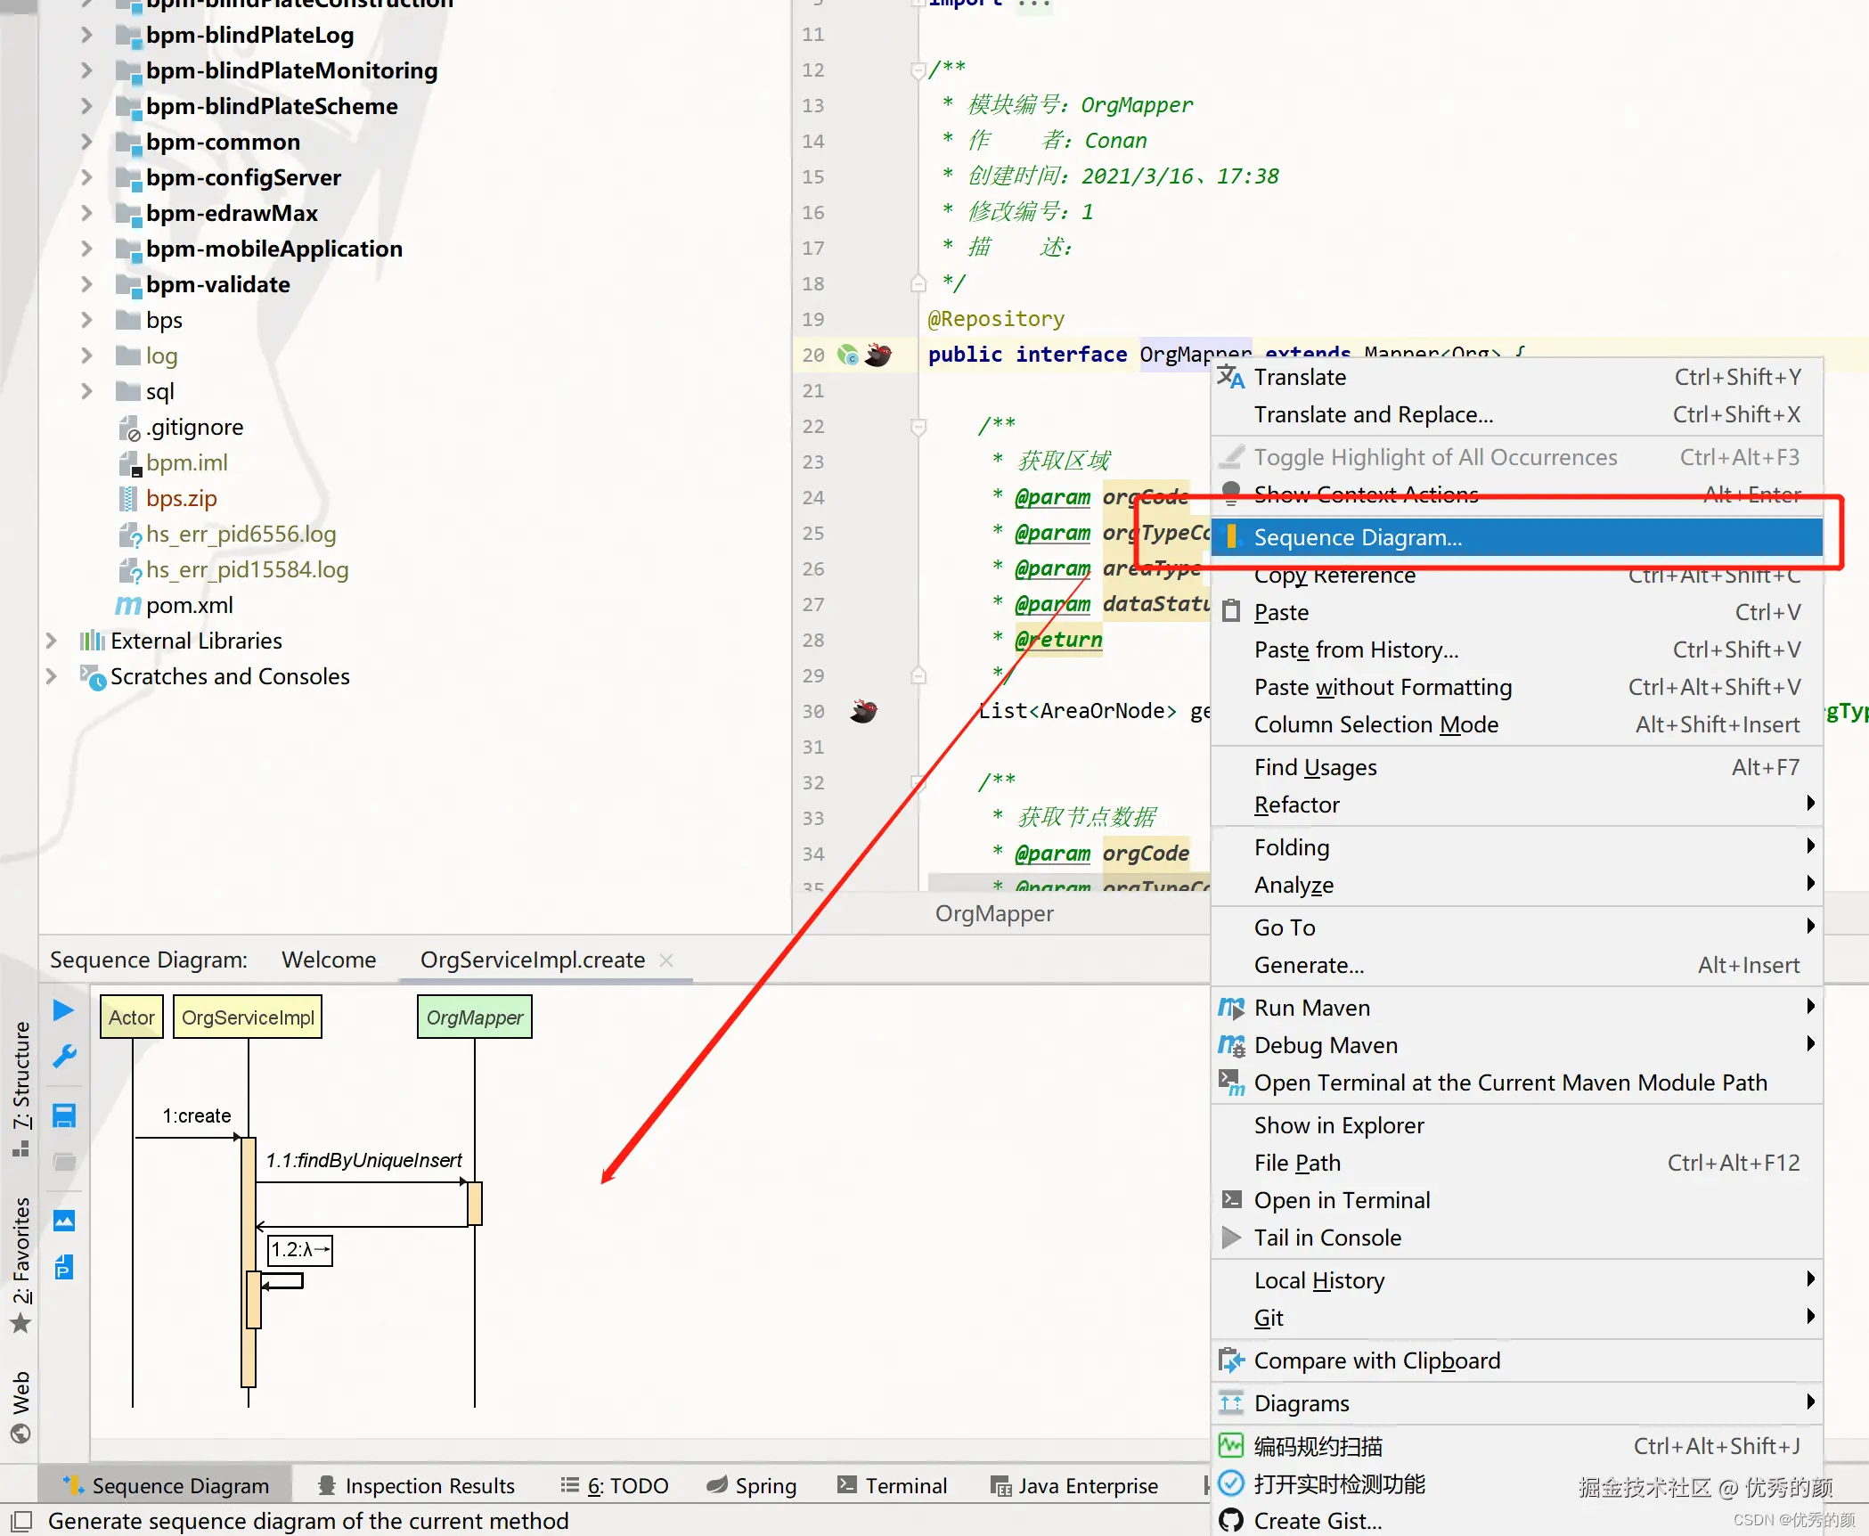Toggle the code fold marker at line 22

point(918,427)
